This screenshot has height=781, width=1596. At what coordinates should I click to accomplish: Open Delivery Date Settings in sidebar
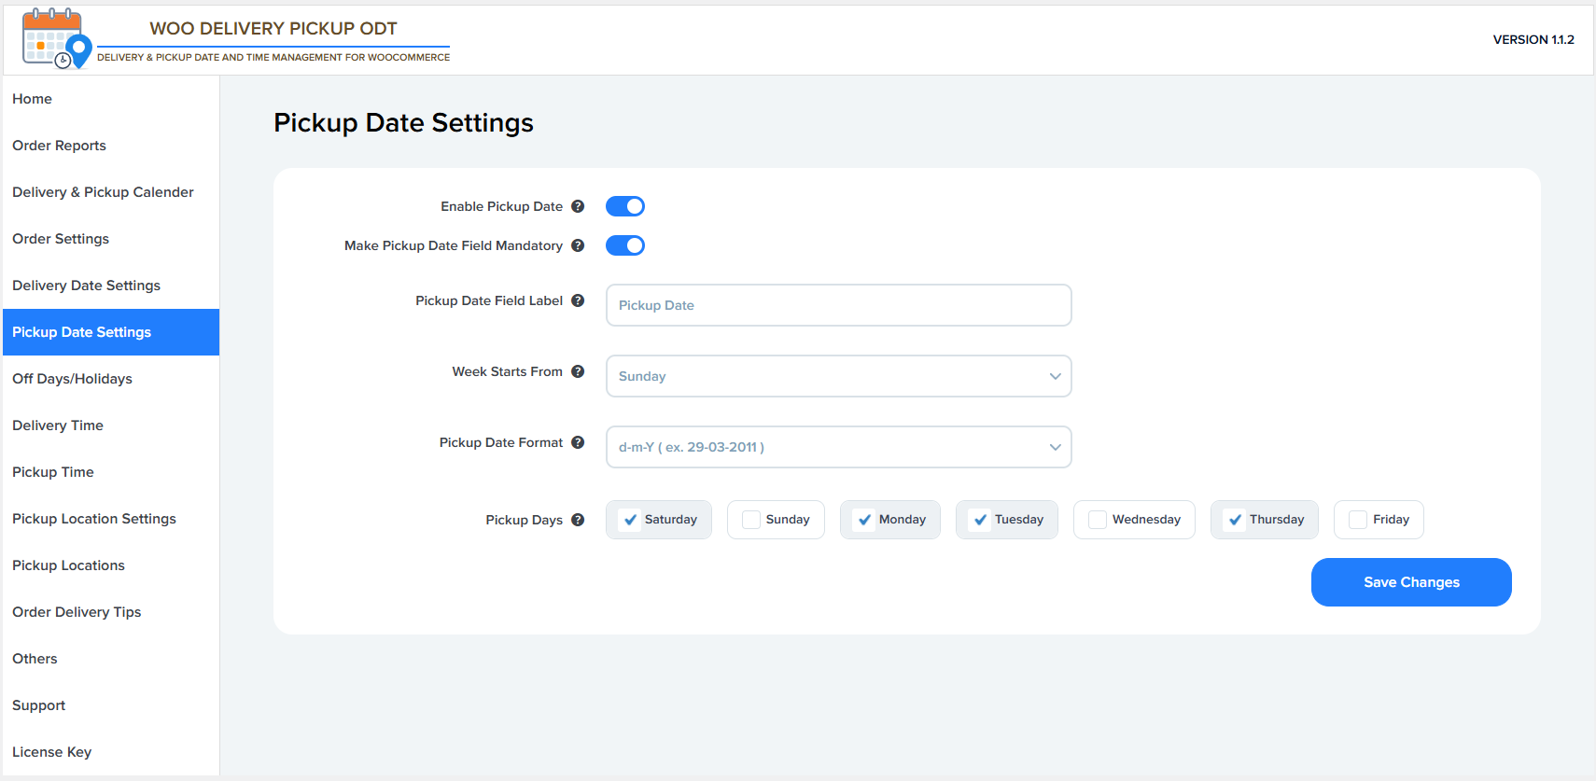coord(86,286)
